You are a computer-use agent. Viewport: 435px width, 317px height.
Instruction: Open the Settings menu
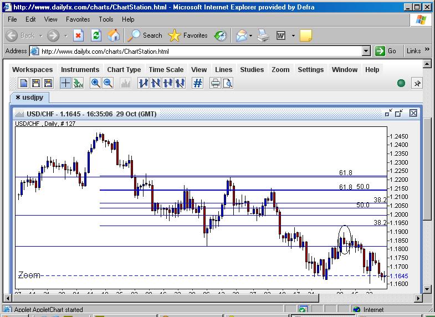coord(311,70)
